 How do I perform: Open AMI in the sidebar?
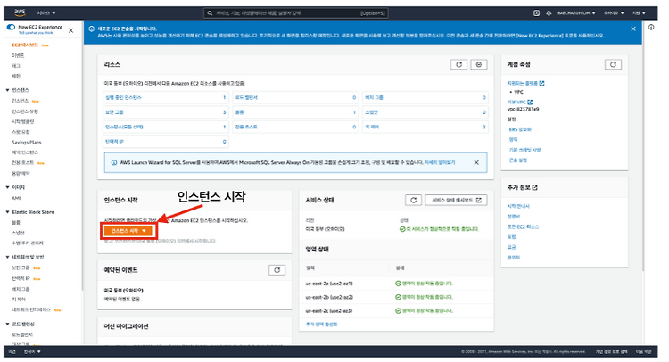pos(16,198)
